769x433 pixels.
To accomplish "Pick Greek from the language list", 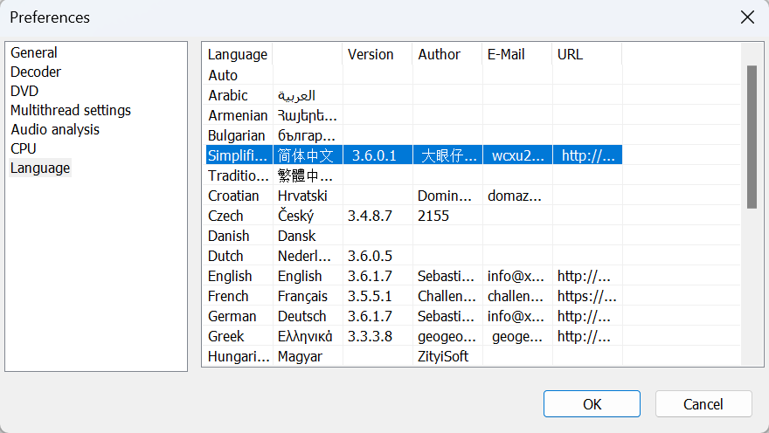I will (x=413, y=336).
